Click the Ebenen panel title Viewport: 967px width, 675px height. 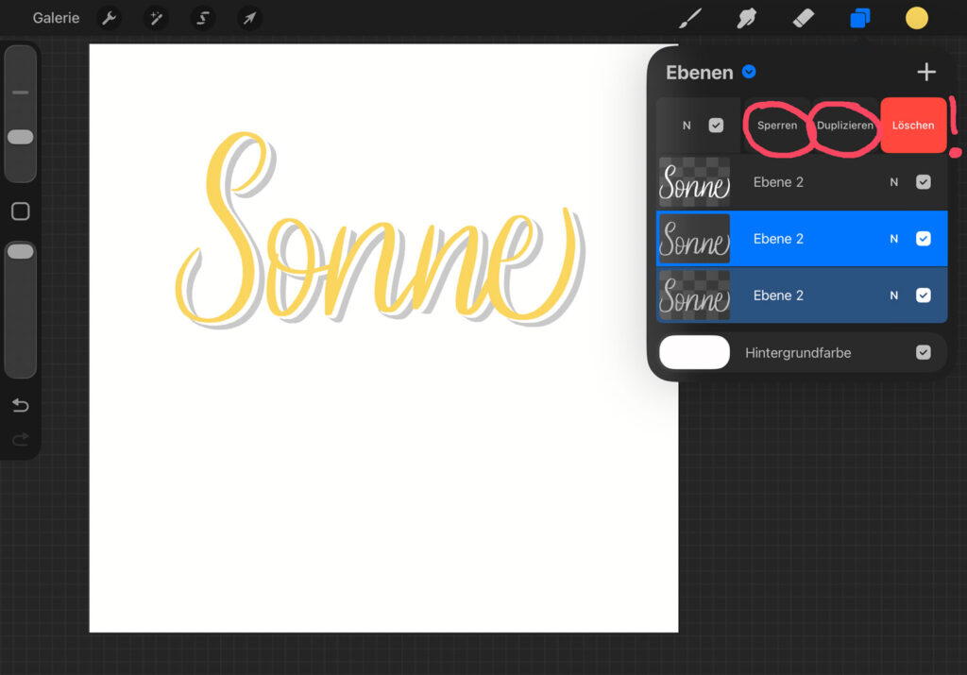700,72
